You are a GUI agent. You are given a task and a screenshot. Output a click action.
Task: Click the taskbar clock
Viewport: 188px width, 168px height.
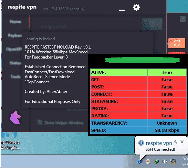185,161
